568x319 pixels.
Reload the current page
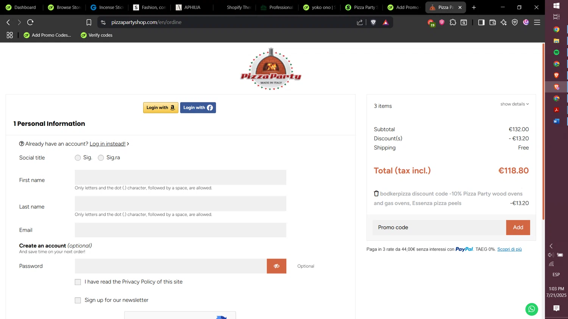[31, 22]
